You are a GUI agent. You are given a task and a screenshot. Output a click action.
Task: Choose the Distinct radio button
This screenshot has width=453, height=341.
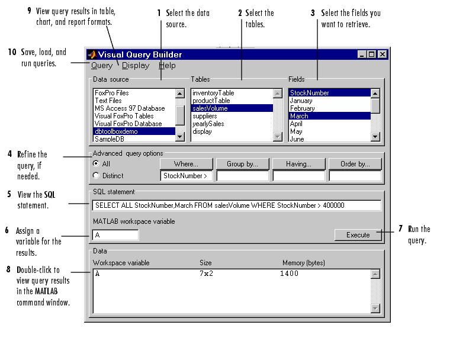[96, 176]
